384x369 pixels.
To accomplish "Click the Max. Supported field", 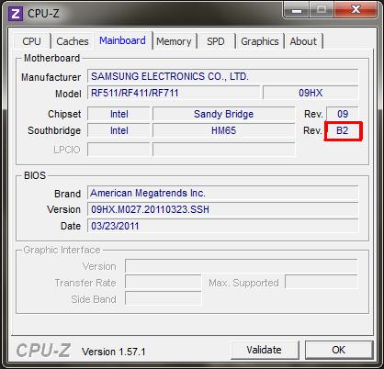I will coord(322,283).
